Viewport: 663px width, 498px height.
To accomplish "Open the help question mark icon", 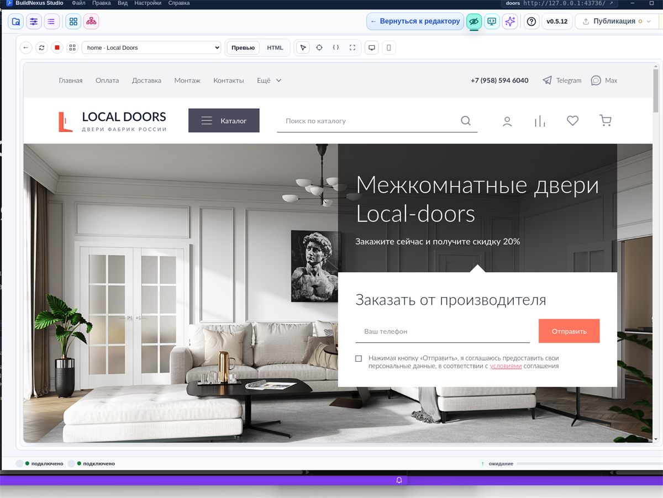I will tap(532, 22).
